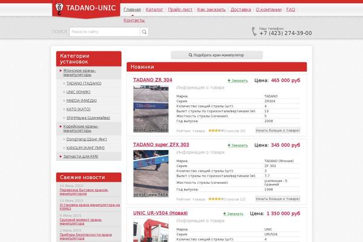The image size is (363, 242).
Task: Click Узнать больше о товаре for ZFX 303
Action: tap(278, 198)
